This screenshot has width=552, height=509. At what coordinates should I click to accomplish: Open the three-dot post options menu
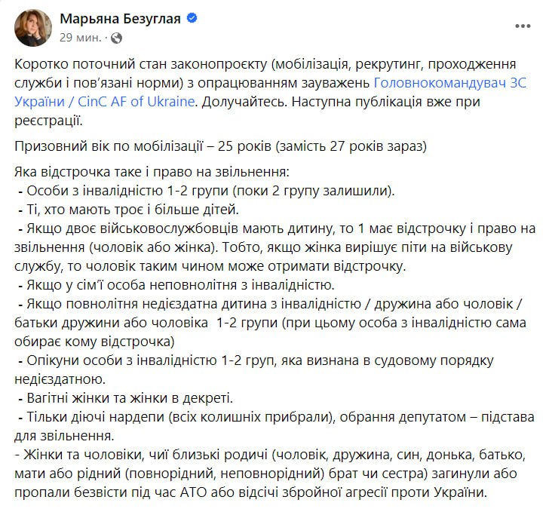pos(522,26)
